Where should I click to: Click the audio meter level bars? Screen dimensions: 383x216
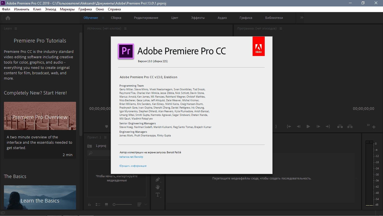pos(369,173)
